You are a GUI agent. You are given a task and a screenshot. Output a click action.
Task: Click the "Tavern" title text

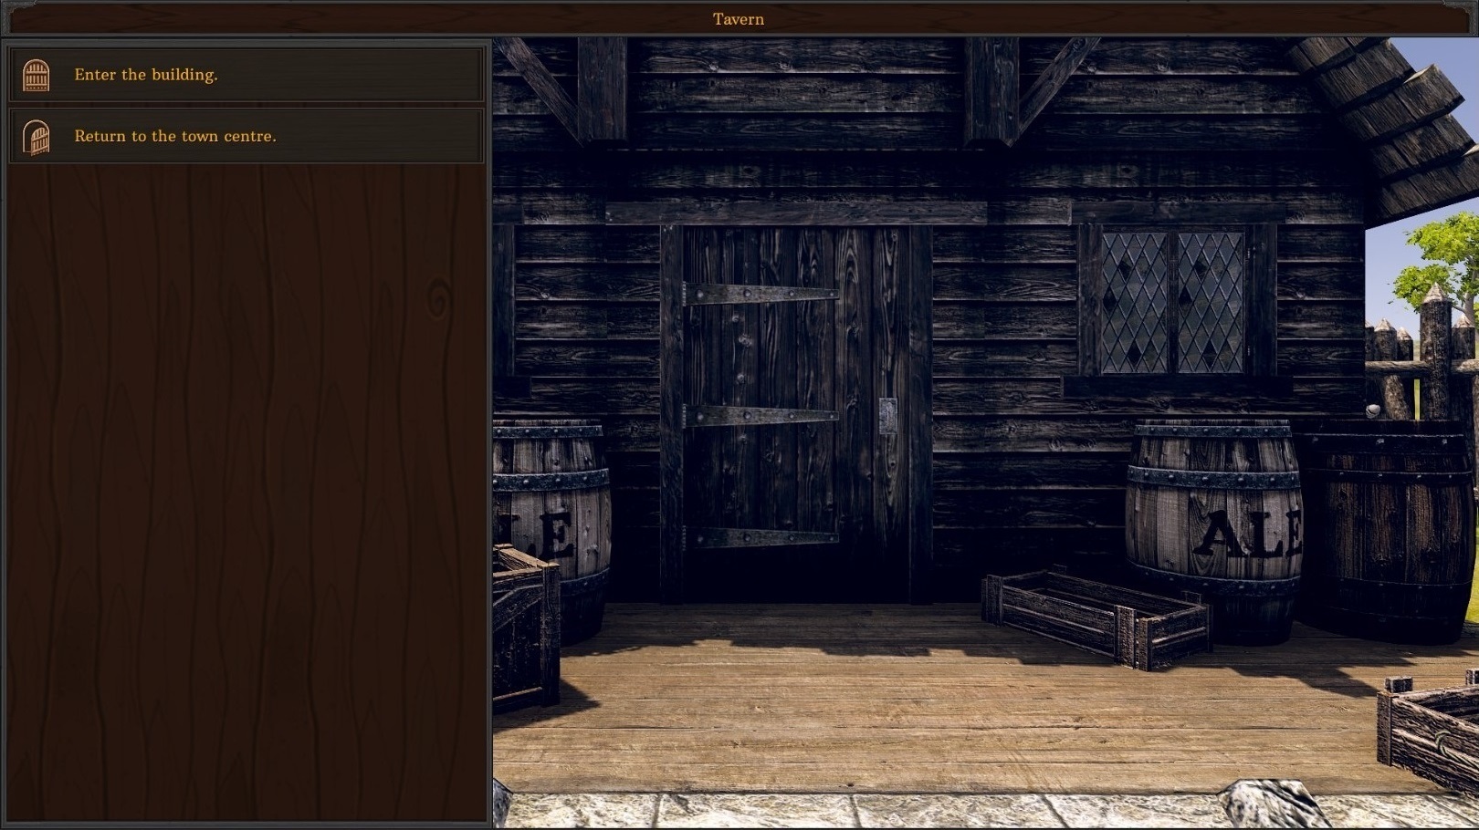click(x=739, y=19)
